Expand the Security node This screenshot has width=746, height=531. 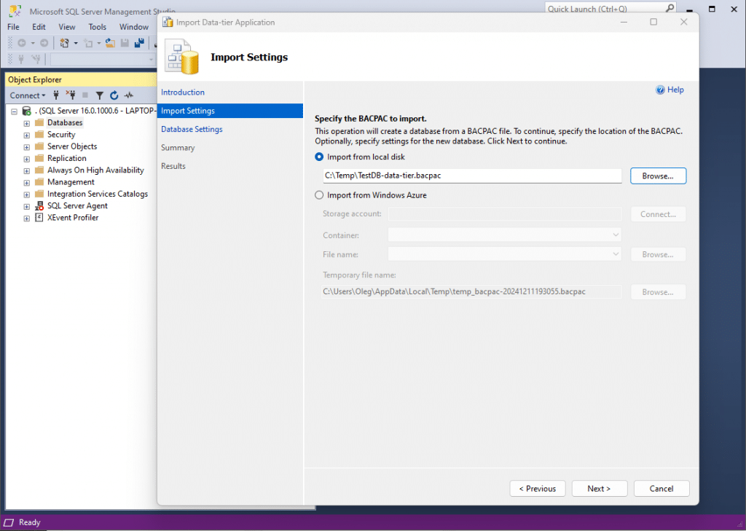click(x=27, y=135)
